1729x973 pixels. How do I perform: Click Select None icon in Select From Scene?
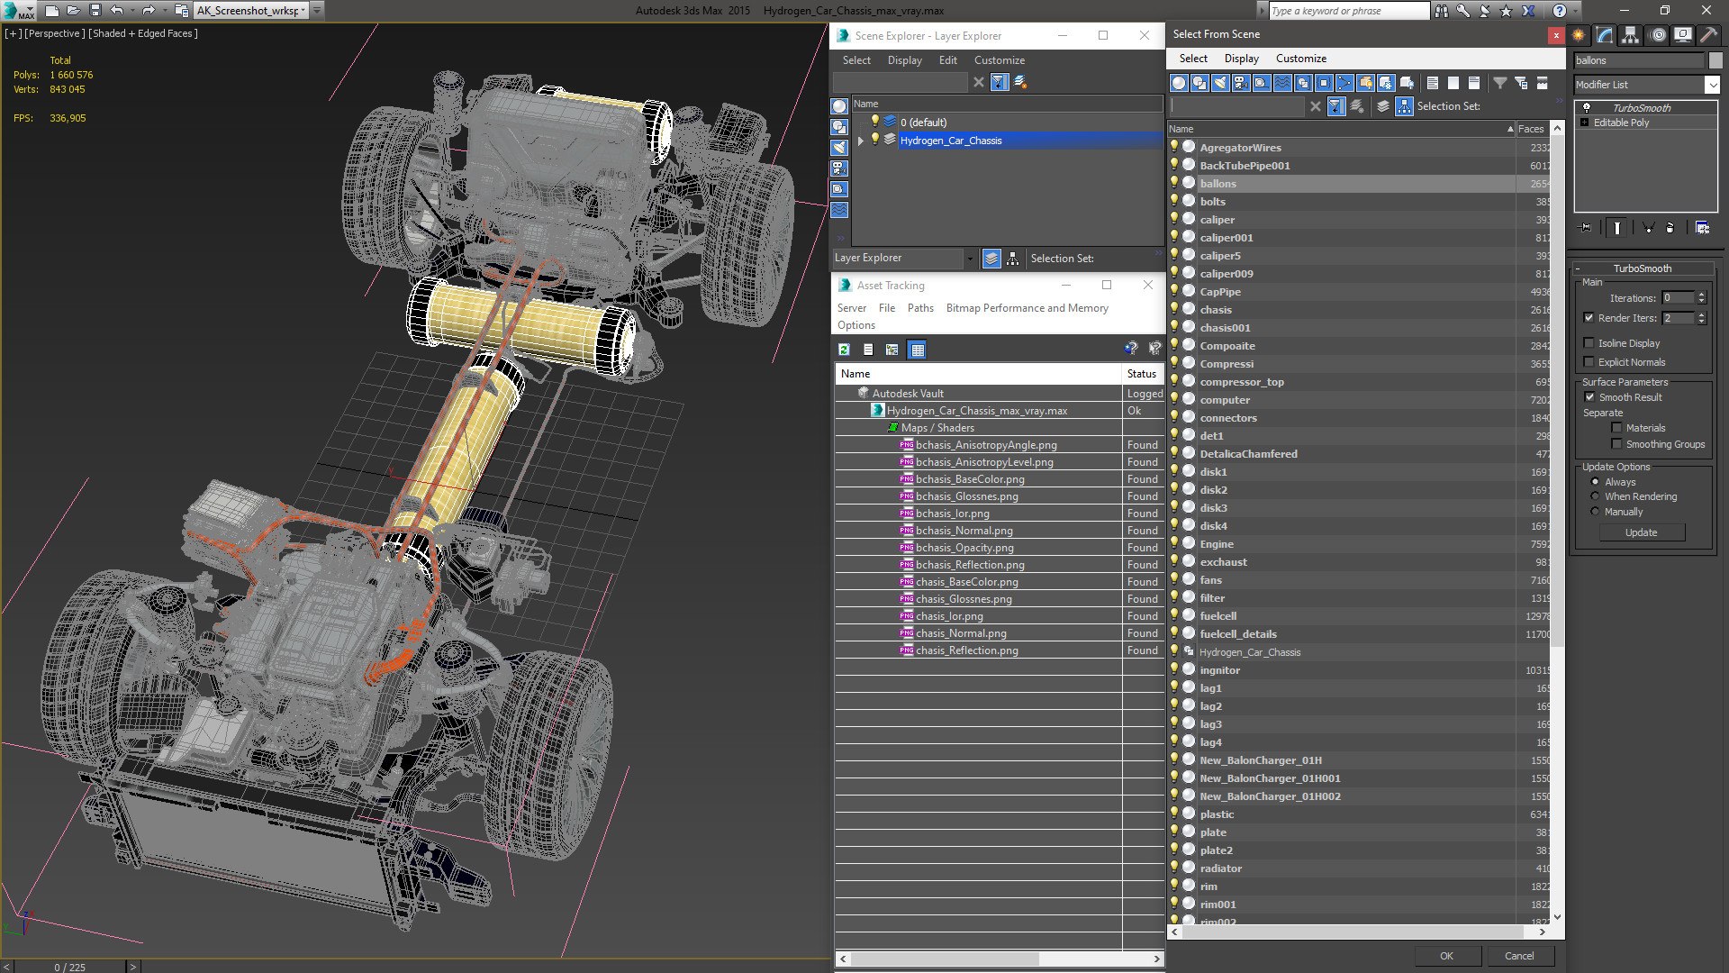(x=1453, y=83)
